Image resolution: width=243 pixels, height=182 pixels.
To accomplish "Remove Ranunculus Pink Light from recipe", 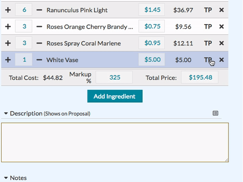I will tap(222, 10).
